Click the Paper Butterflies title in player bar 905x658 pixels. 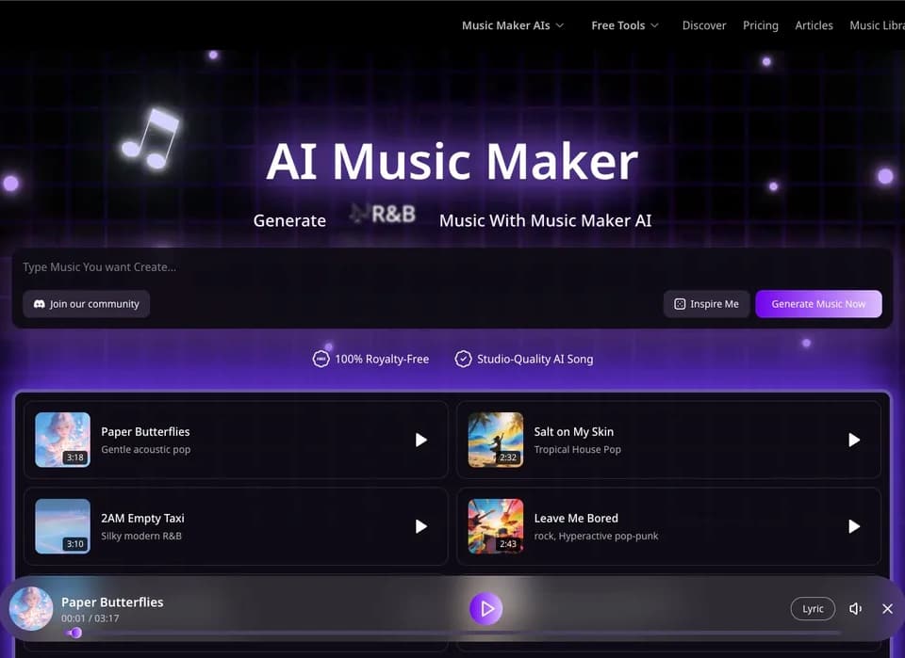point(112,602)
